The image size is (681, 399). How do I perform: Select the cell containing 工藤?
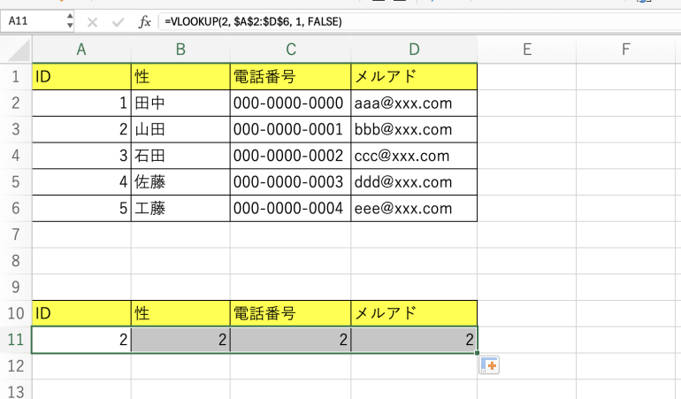[180, 208]
